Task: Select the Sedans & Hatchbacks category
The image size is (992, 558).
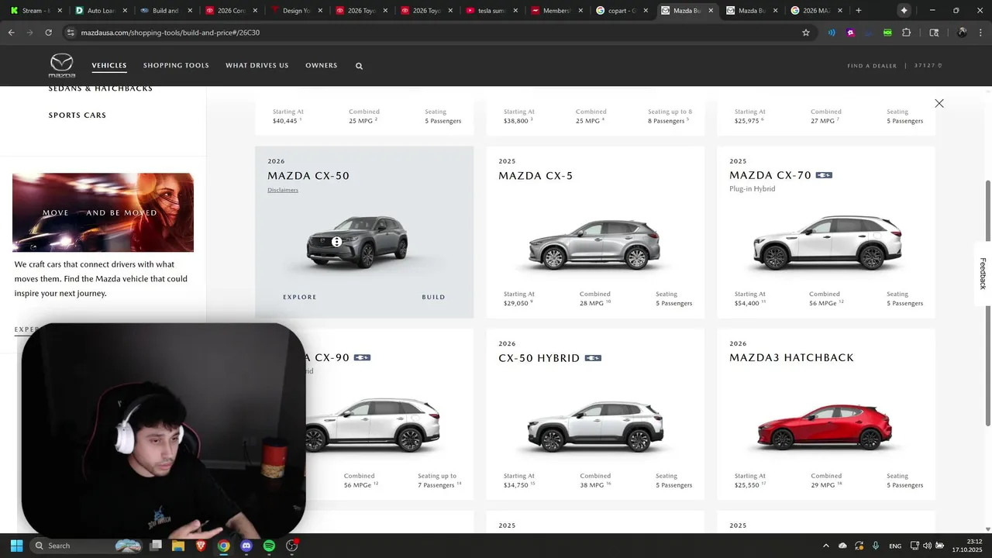Action: (x=101, y=88)
